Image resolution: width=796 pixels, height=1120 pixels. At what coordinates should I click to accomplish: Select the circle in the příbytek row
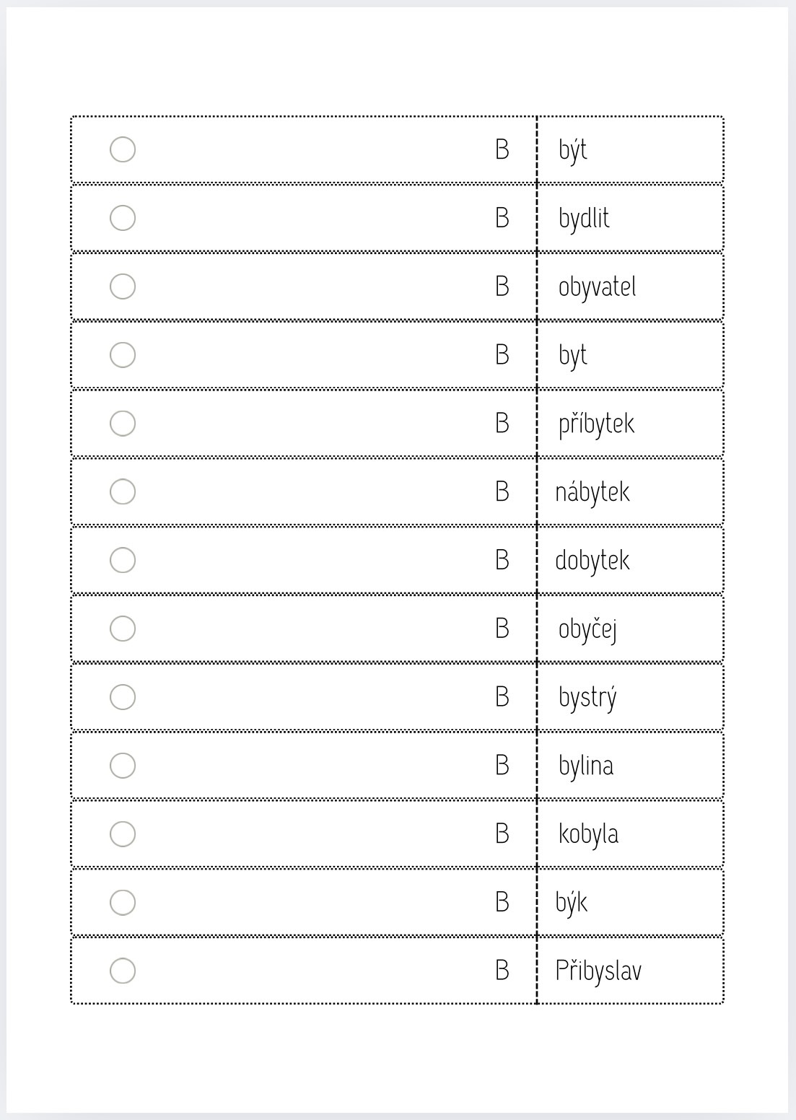click(x=123, y=424)
